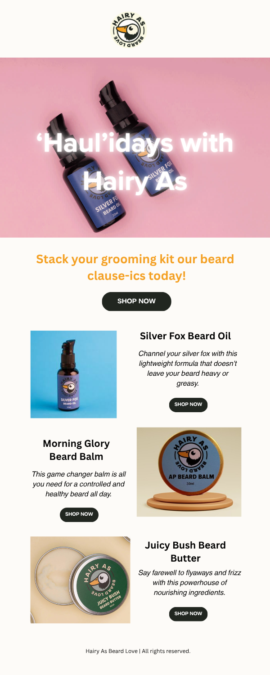Open the beard balm tin photo on wooden pedestal
The width and height of the screenshot is (270, 675).
pos(189,472)
